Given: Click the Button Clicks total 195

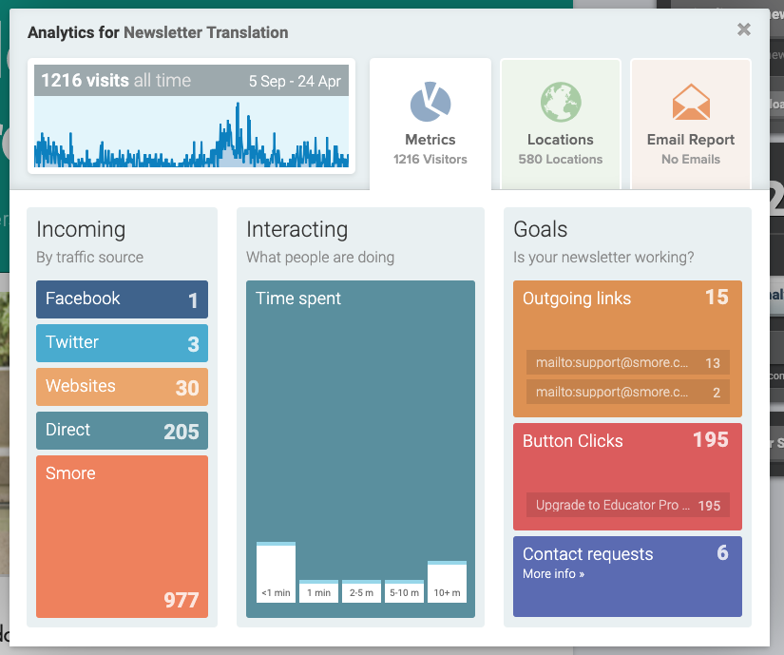Looking at the screenshot, I should pos(711,440).
